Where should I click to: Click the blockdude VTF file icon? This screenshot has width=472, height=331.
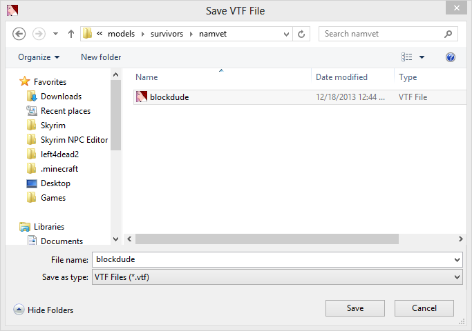pos(142,97)
